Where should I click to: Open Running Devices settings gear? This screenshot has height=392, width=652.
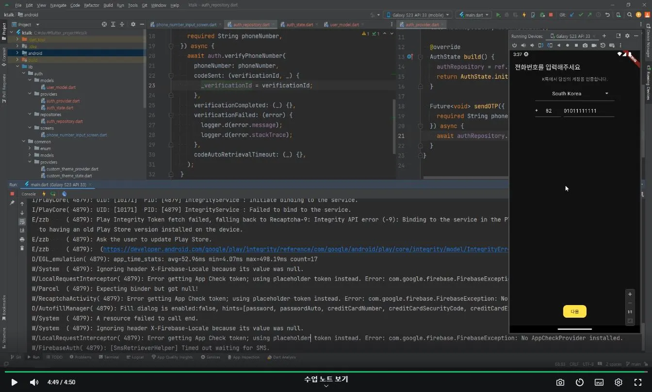(x=627, y=36)
